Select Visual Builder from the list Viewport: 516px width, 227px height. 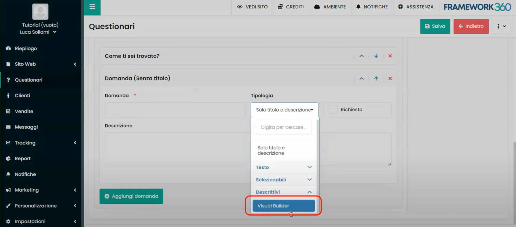(x=284, y=206)
